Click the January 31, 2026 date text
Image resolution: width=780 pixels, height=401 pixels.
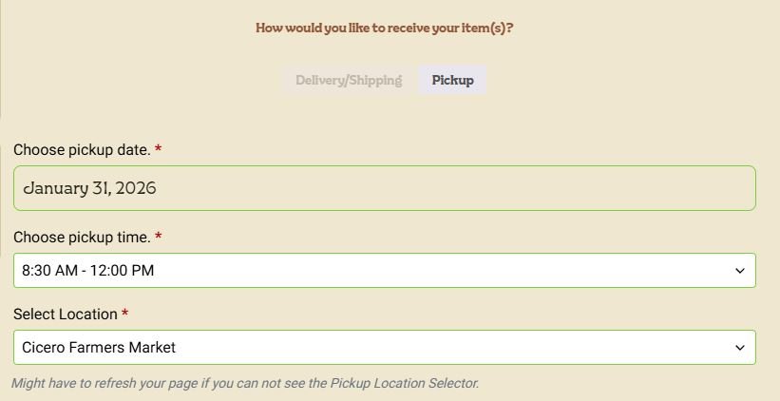89,188
